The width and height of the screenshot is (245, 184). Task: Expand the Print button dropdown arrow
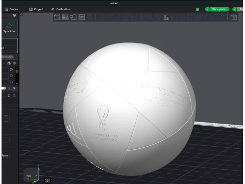click(x=235, y=9)
